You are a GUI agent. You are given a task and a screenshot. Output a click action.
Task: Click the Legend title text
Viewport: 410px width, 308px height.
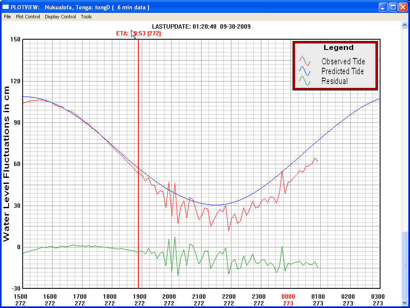click(x=338, y=47)
